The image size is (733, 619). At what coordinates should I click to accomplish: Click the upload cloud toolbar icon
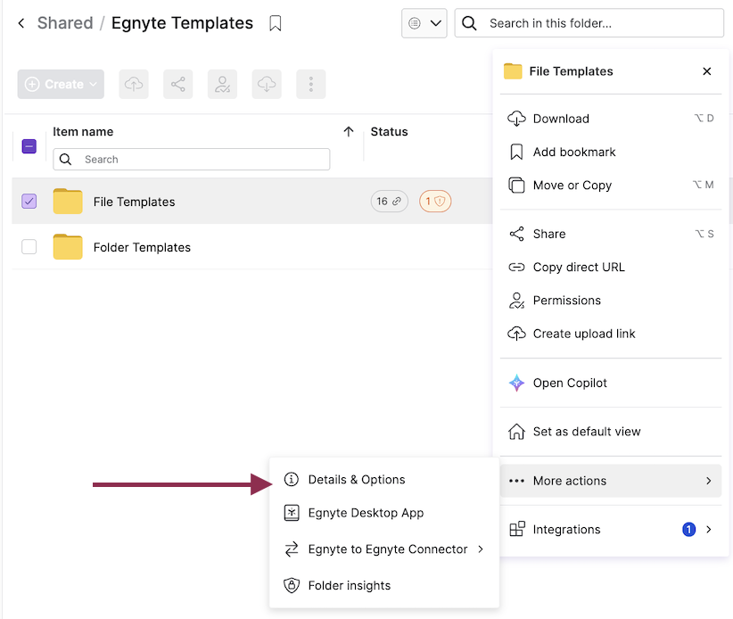point(134,84)
